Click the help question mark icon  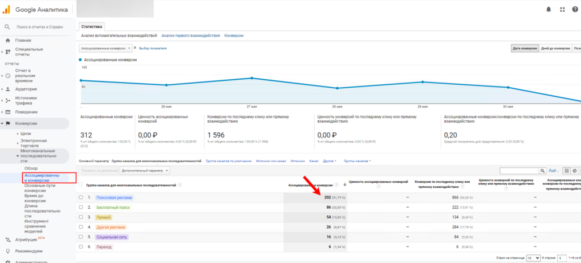coord(575,10)
